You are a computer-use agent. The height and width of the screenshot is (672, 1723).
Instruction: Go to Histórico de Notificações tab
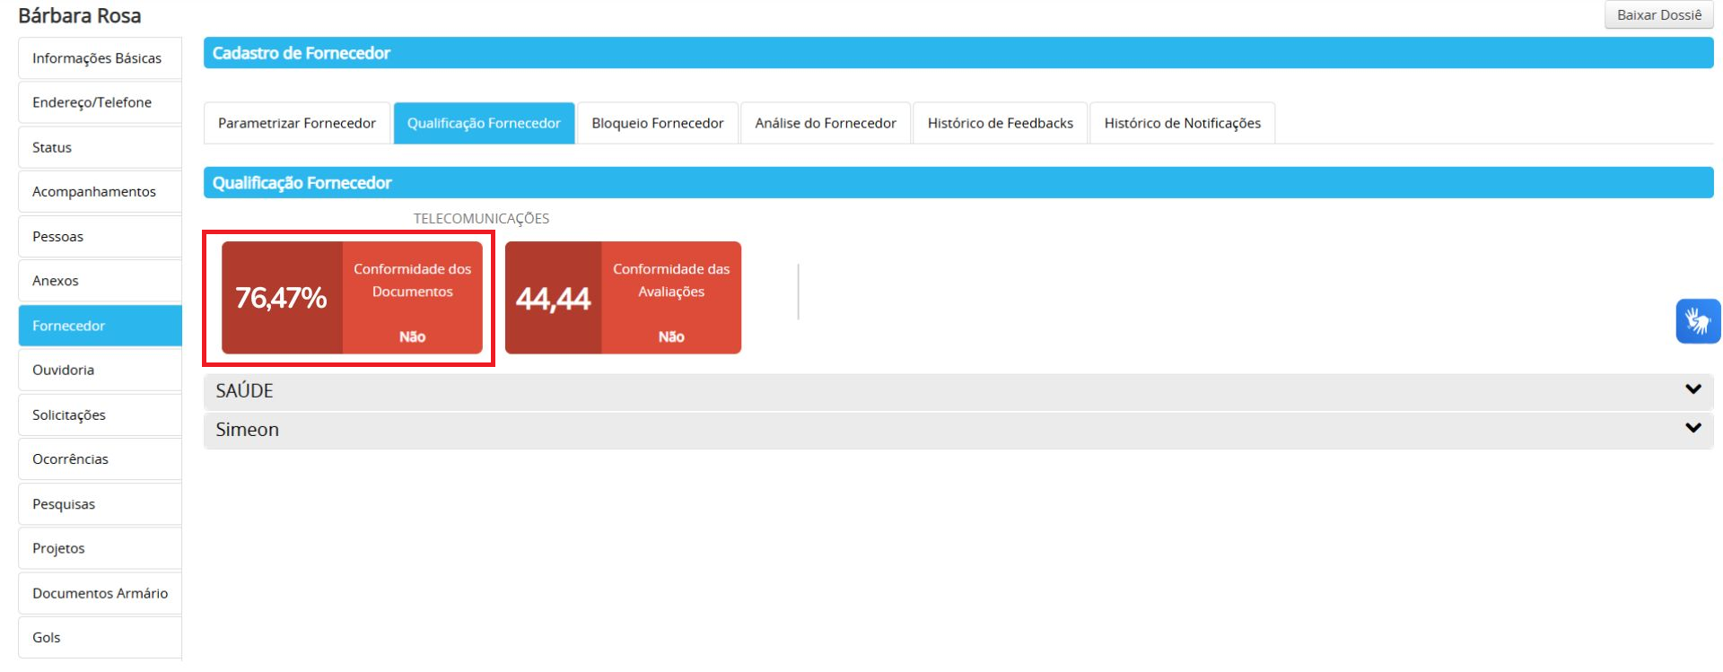[1183, 123]
